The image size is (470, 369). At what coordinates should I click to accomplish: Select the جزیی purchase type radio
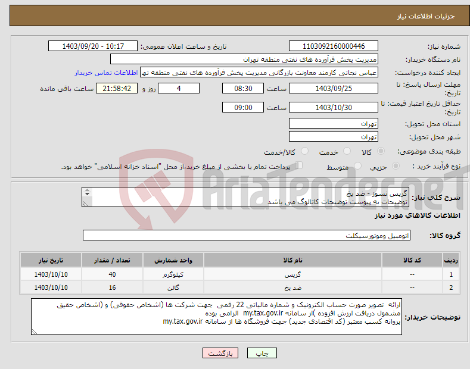point(396,166)
